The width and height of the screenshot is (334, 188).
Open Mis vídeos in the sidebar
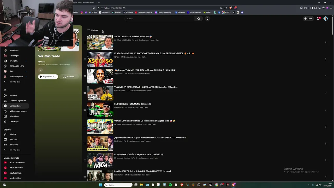pos(16,116)
